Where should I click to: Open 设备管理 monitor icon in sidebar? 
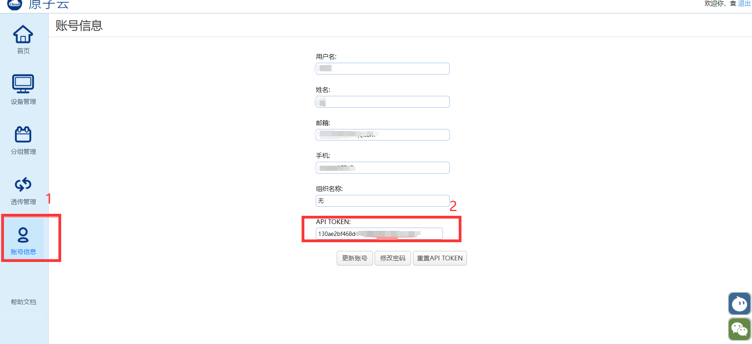coord(23,84)
